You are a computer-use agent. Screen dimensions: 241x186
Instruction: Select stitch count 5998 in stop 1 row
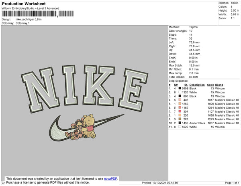[185, 89]
